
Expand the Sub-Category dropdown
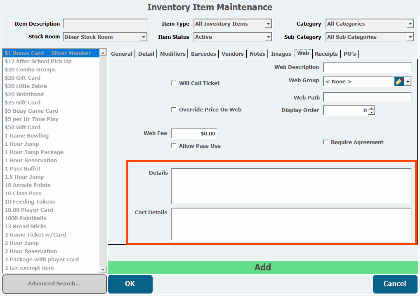[x=410, y=37]
